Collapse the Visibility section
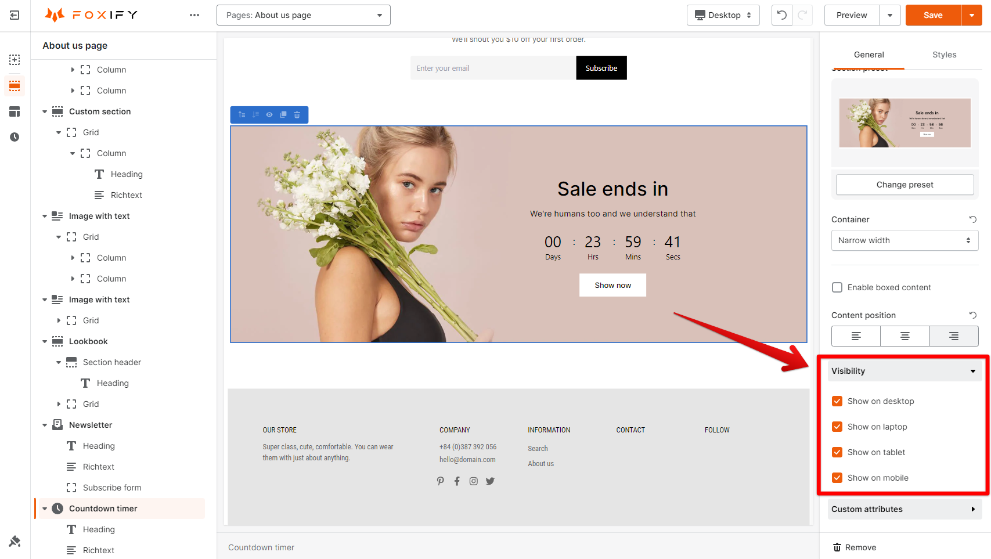 pos(905,371)
